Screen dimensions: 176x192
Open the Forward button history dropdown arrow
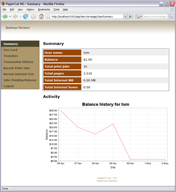(x=20, y=16)
